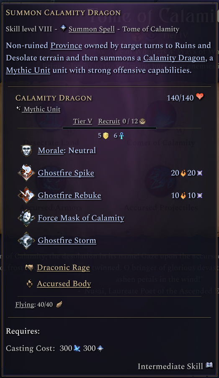The image size is (219, 378).
Task: Click the Draconic Rage dragon head icon
Action: pos(29,267)
